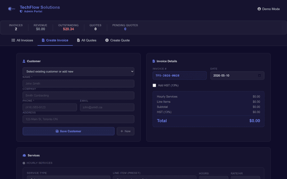Viewport: 287px width, 179px height.
Task: Click the Hourly Services summary row label
Action: click(x=167, y=97)
